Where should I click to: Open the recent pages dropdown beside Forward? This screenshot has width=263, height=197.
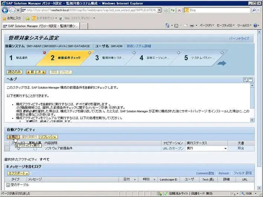(x=18, y=10)
